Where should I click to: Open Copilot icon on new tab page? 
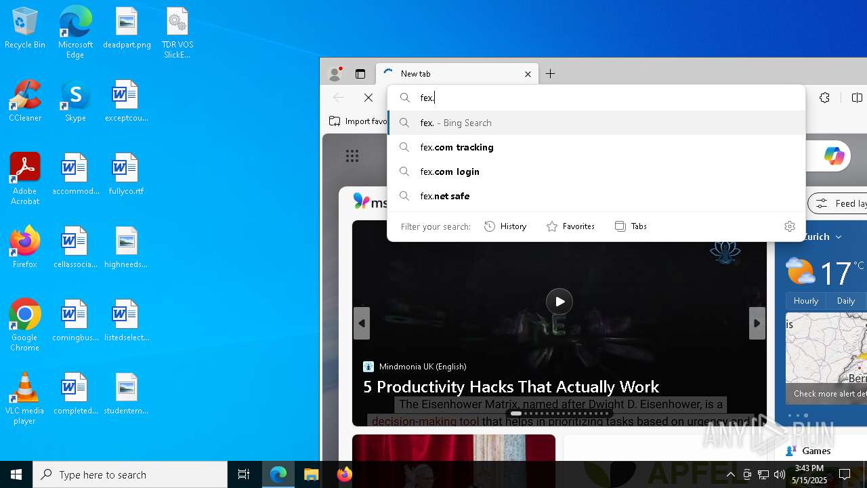tap(834, 156)
